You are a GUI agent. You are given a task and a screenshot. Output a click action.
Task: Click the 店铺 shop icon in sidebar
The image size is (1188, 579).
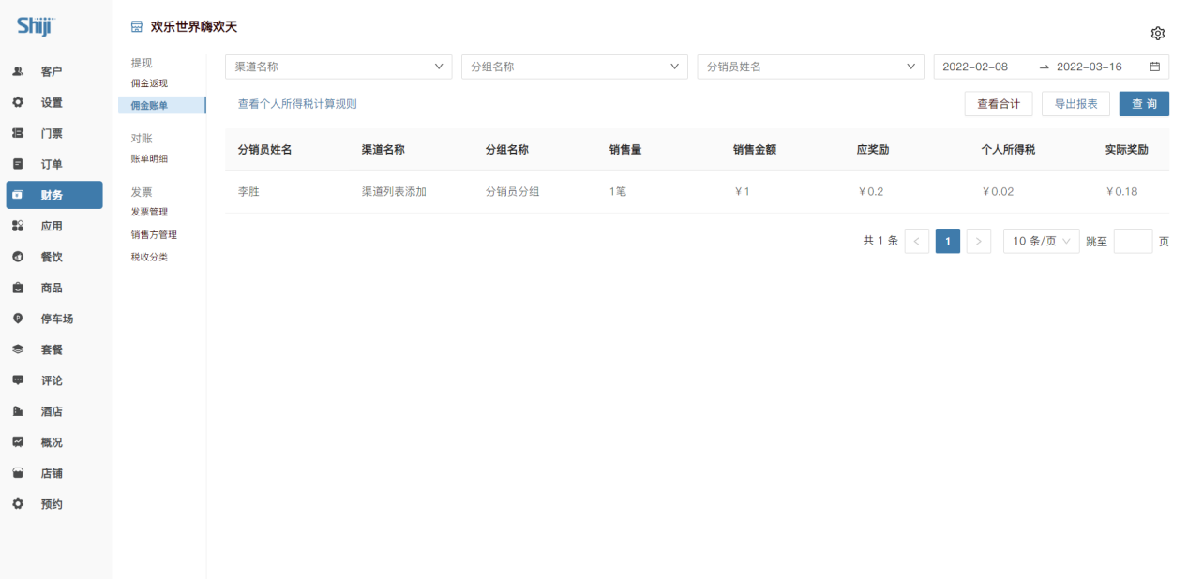click(18, 473)
